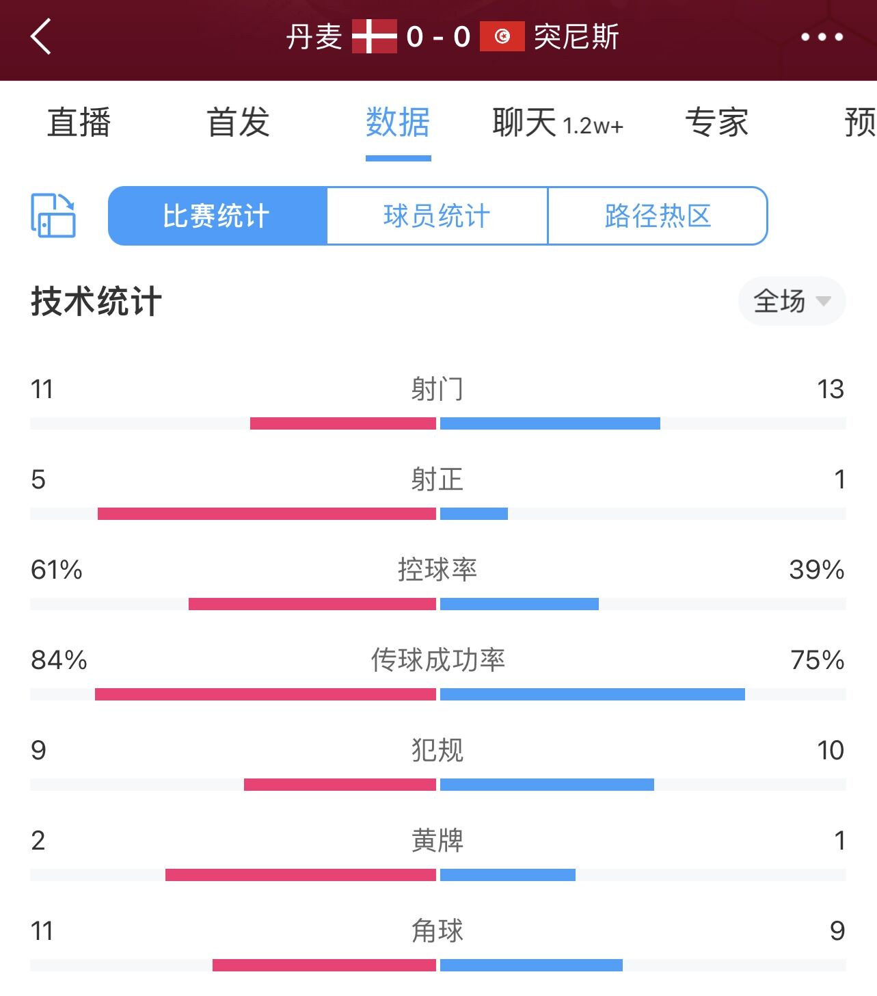Click the dropdown arrow beside 全场
The image size is (877, 996).
pos(823,301)
